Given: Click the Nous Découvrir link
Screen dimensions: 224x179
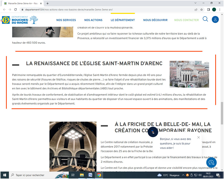Looking at the screenshot, I should (x=155, y=20).
